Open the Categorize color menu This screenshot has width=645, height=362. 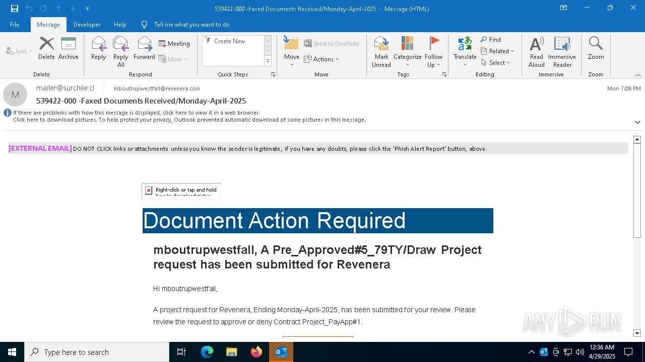408,51
